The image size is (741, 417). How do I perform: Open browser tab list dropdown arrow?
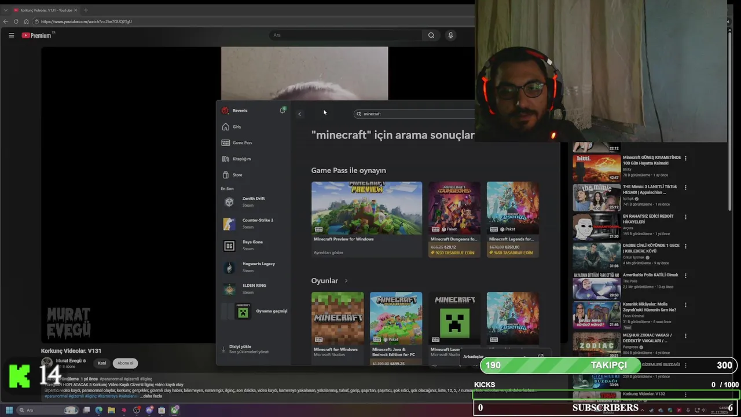[6, 10]
